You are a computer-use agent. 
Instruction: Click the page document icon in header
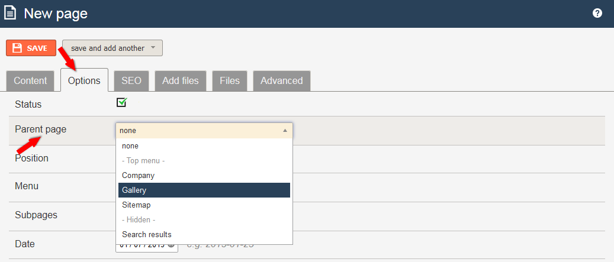coord(10,14)
